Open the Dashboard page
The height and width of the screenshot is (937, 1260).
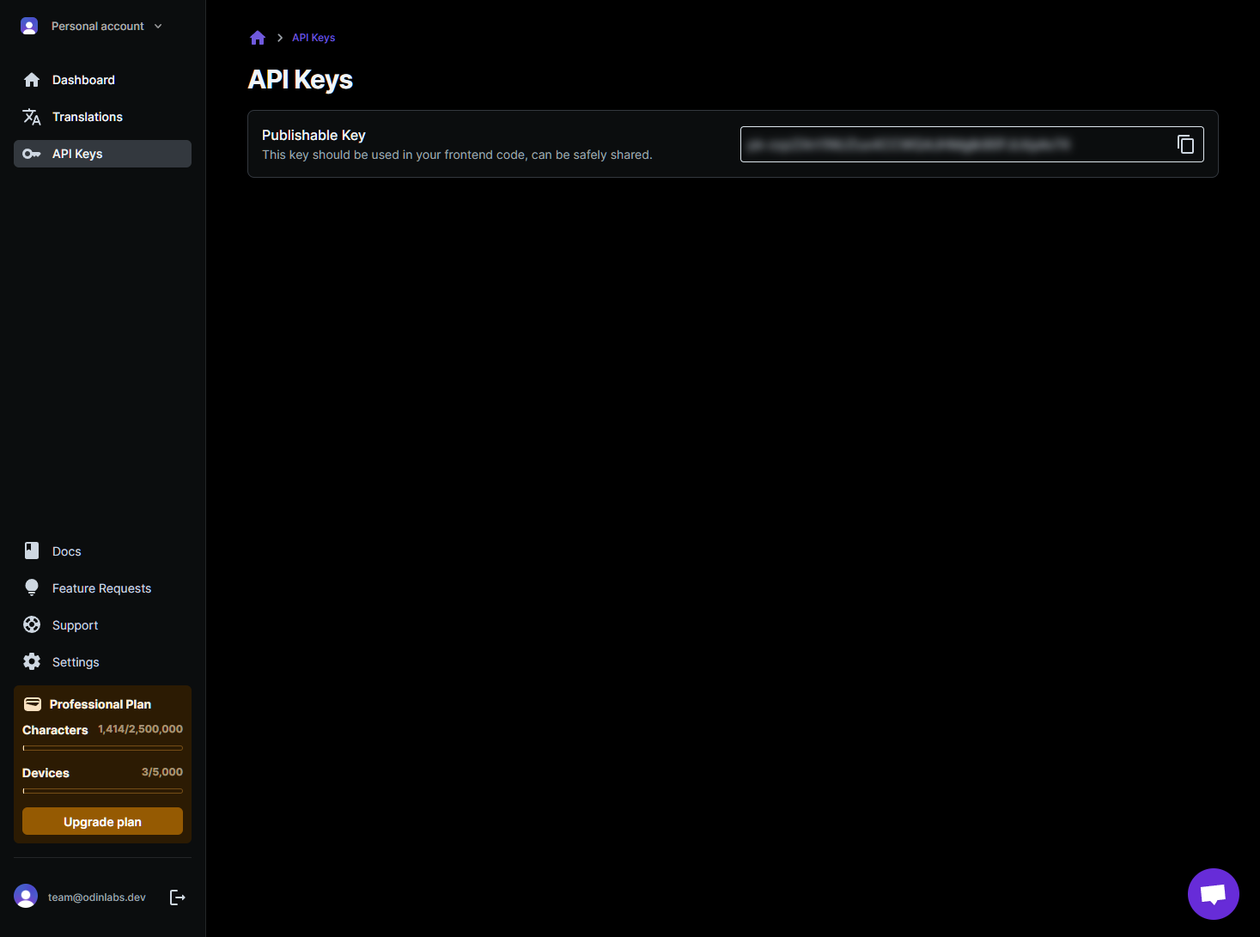102,80
